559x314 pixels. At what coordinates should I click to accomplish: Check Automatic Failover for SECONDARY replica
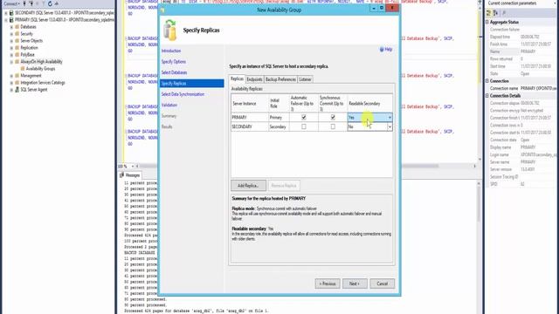click(x=304, y=126)
